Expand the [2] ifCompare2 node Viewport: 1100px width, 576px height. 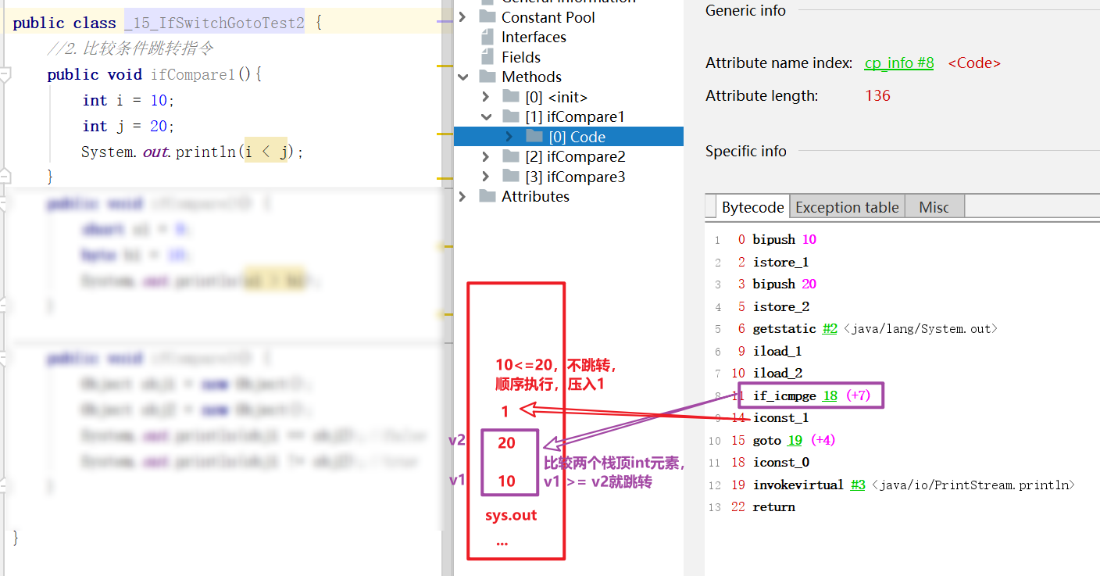pos(486,156)
